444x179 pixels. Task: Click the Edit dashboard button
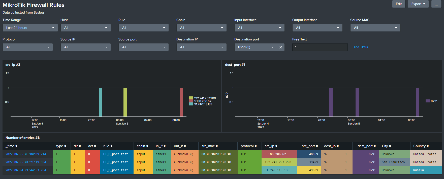pos(399,4)
